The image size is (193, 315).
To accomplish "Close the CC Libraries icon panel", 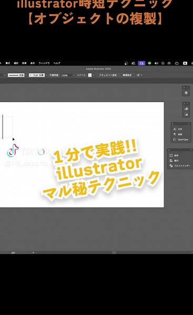I will pos(184,103).
